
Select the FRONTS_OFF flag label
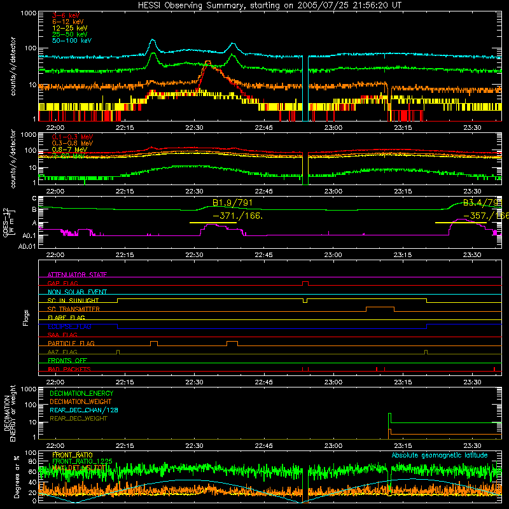(x=67, y=360)
